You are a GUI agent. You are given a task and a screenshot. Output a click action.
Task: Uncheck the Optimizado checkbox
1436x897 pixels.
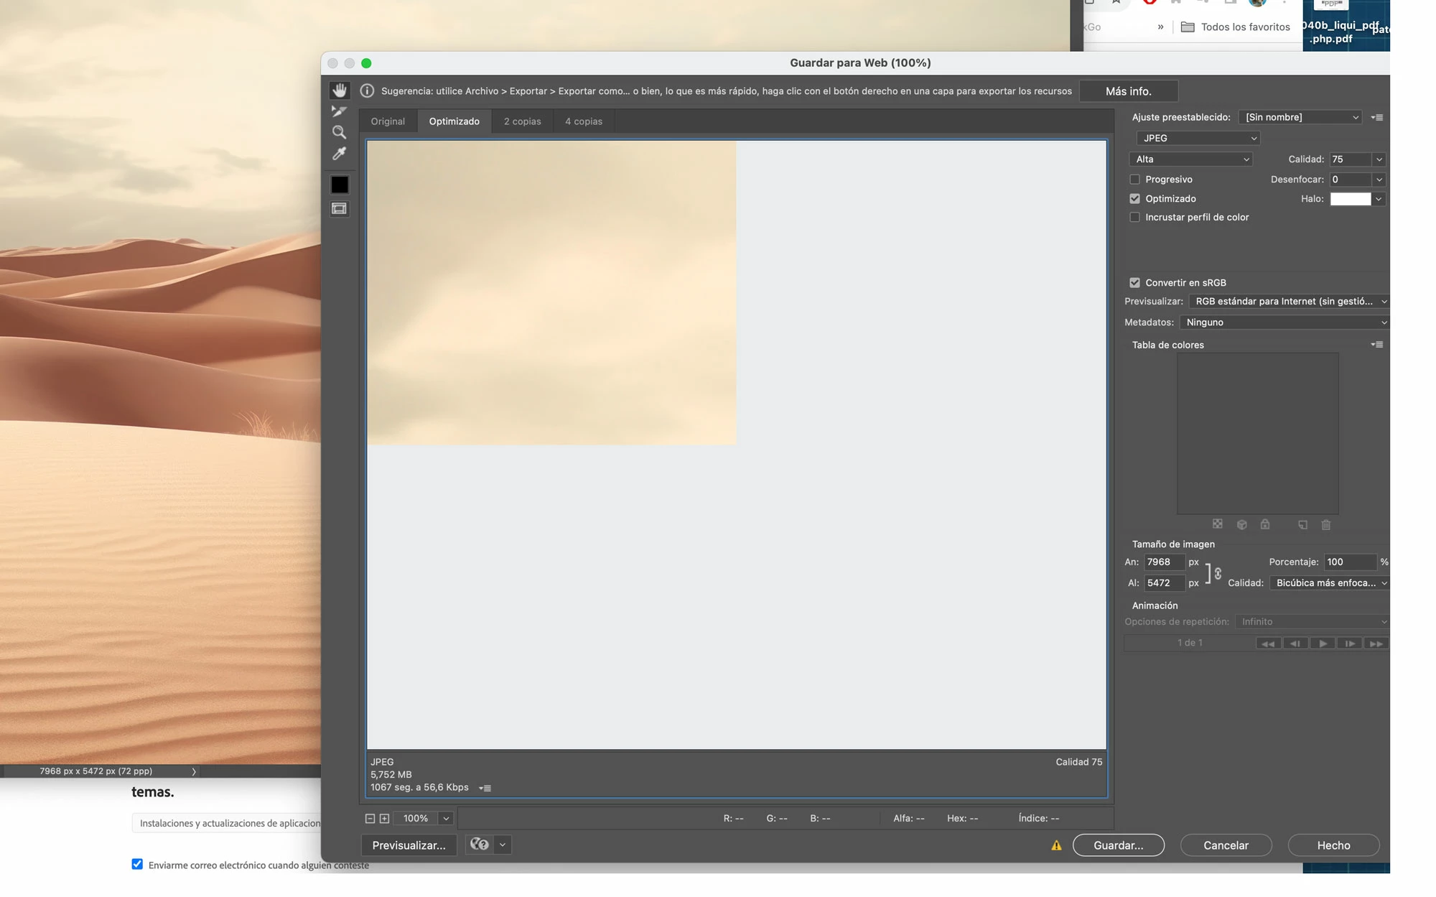[1134, 199]
